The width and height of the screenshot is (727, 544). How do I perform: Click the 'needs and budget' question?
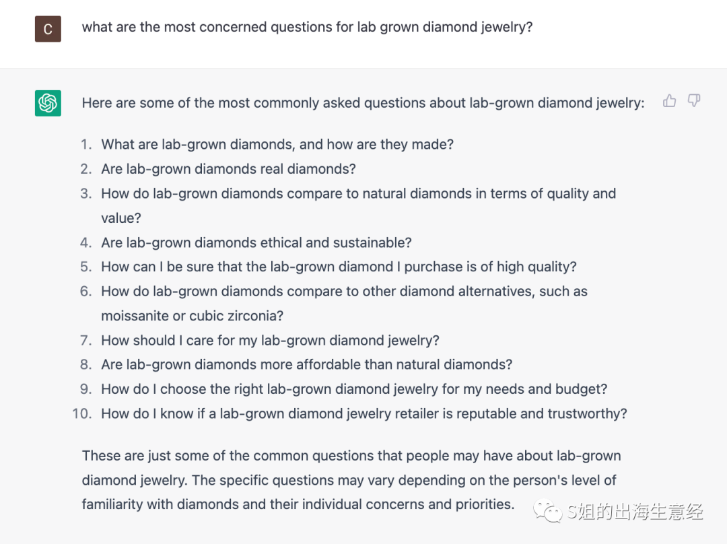[354, 389]
